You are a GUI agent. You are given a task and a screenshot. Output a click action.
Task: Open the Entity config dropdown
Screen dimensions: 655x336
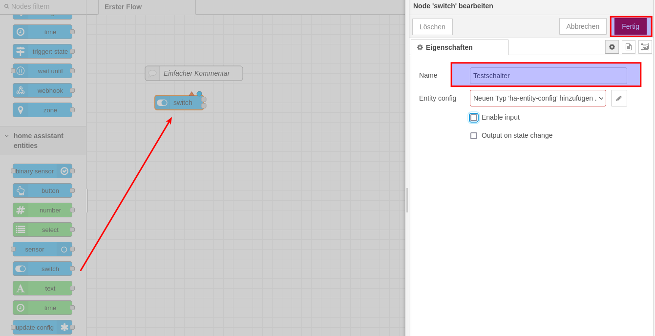click(x=538, y=98)
